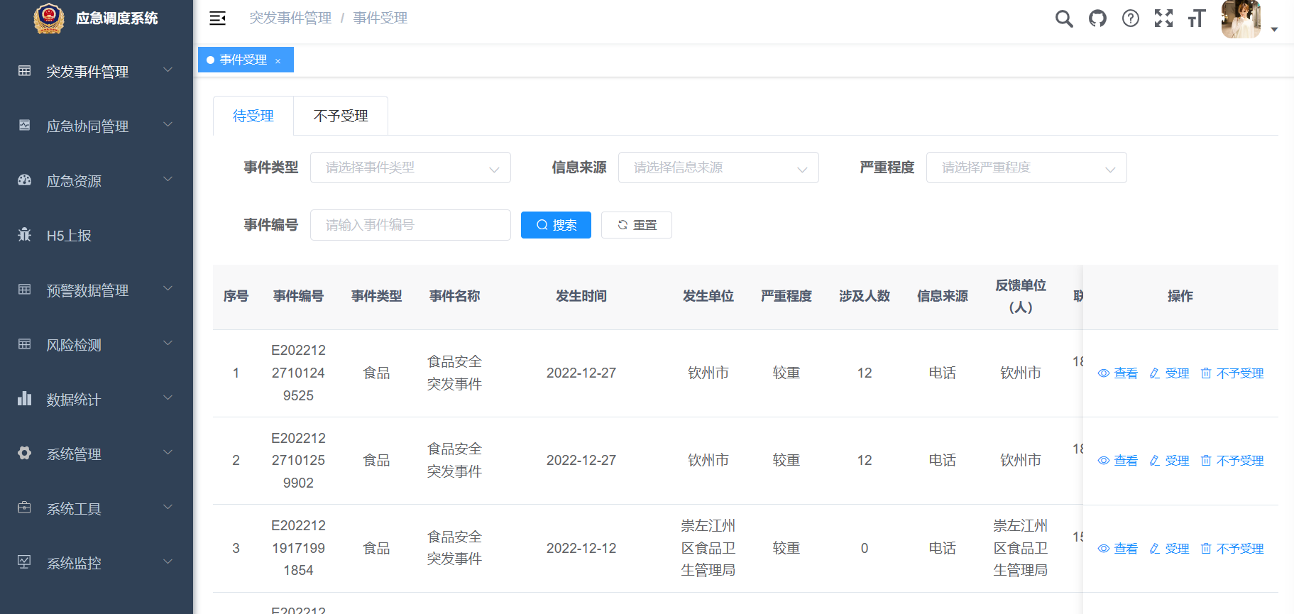Click the 突发事件管理 table icon
Viewport: 1294px width, 614px height.
click(x=24, y=71)
